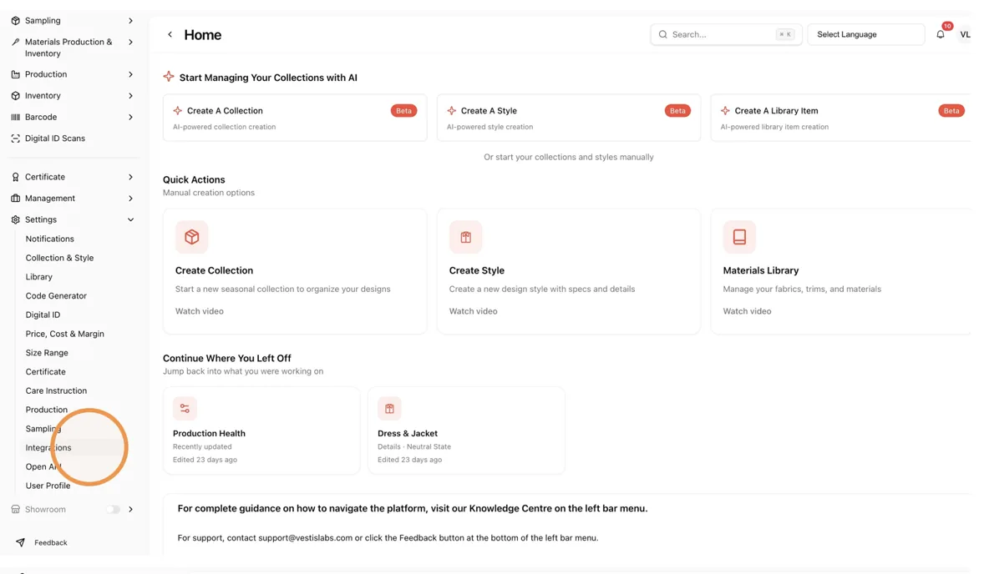Open notifications bell icon
This screenshot has height=574, width=989.
[941, 35]
